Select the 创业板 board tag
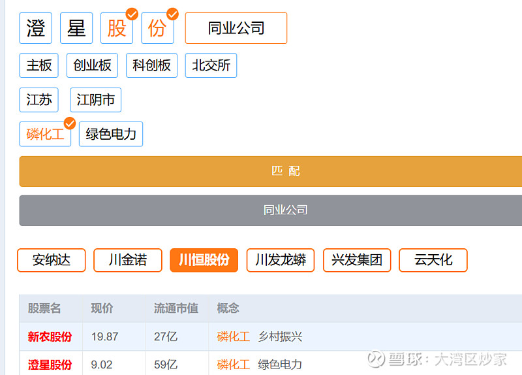 pyautogui.click(x=92, y=65)
